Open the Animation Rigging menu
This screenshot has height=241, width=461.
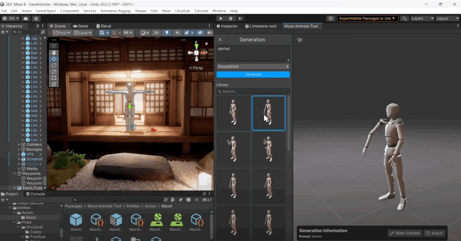click(114, 11)
